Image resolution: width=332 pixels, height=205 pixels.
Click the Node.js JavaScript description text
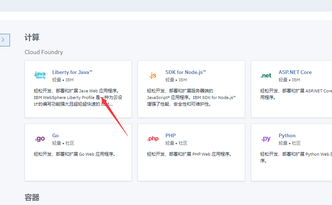coord(191,98)
